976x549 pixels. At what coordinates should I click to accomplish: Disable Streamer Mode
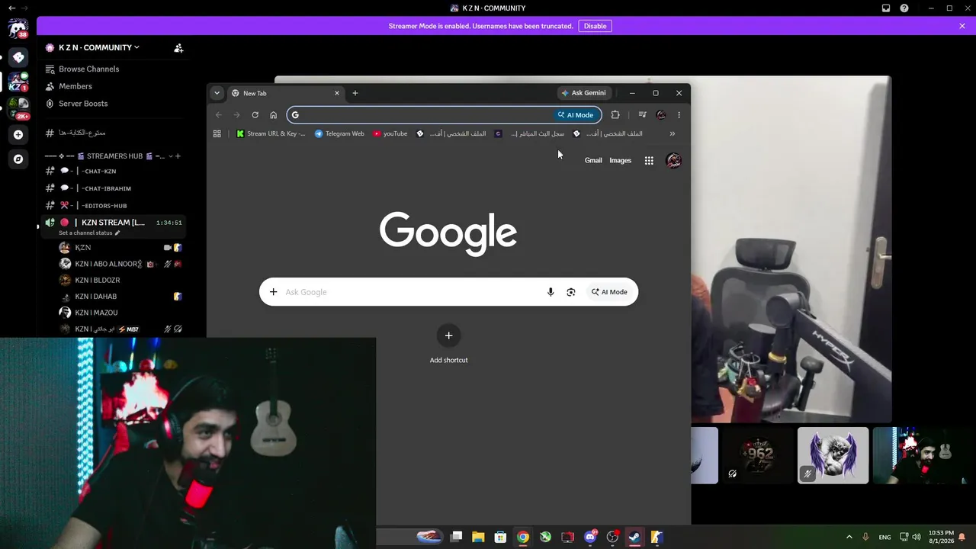pos(595,26)
